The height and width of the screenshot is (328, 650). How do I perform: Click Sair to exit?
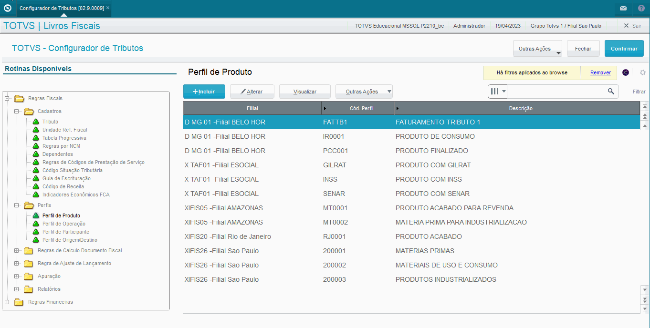[x=633, y=26]
